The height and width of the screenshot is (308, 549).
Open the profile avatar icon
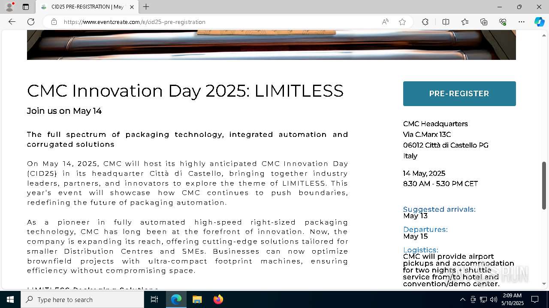tap(9, 7)
